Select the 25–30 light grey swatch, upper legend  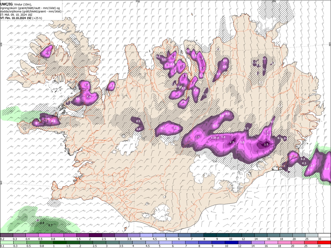(x=312, y=235)
